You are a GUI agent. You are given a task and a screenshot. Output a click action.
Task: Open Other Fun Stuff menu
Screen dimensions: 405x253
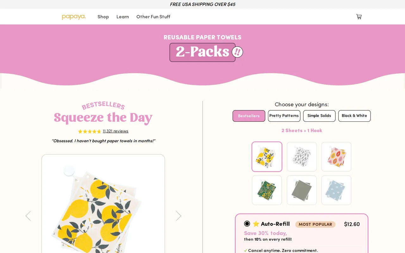coord(153,17)
